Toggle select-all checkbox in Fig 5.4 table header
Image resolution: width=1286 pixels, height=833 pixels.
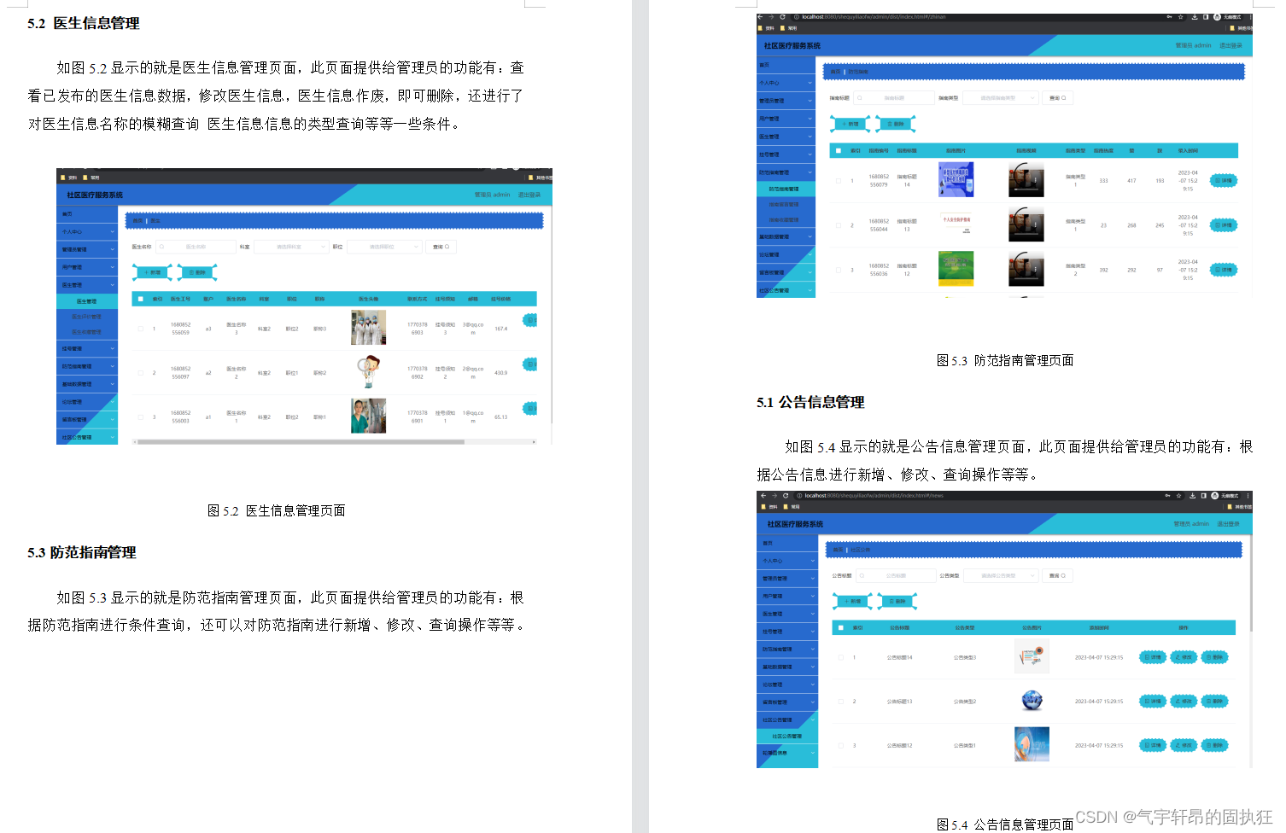[x=841, y=627]
